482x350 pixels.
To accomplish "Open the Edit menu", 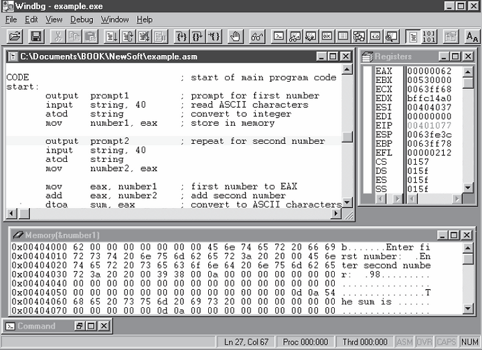I will click(x=31, y=19).
